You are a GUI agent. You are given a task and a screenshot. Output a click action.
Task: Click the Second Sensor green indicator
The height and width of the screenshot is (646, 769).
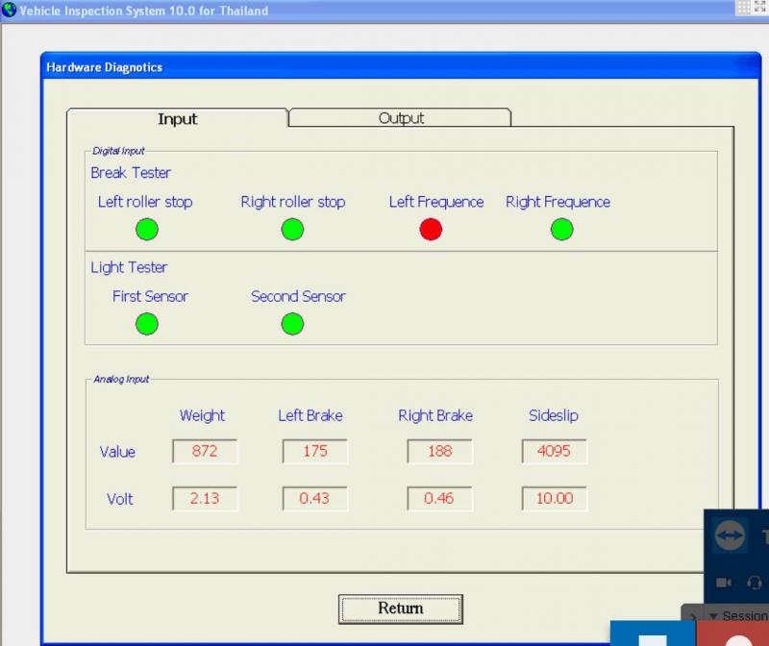click(x=292, y=324)
